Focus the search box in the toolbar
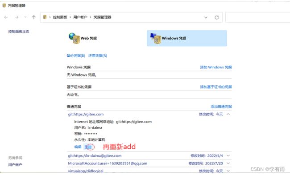This screenshot has width=290, height=175. point(257,17)
